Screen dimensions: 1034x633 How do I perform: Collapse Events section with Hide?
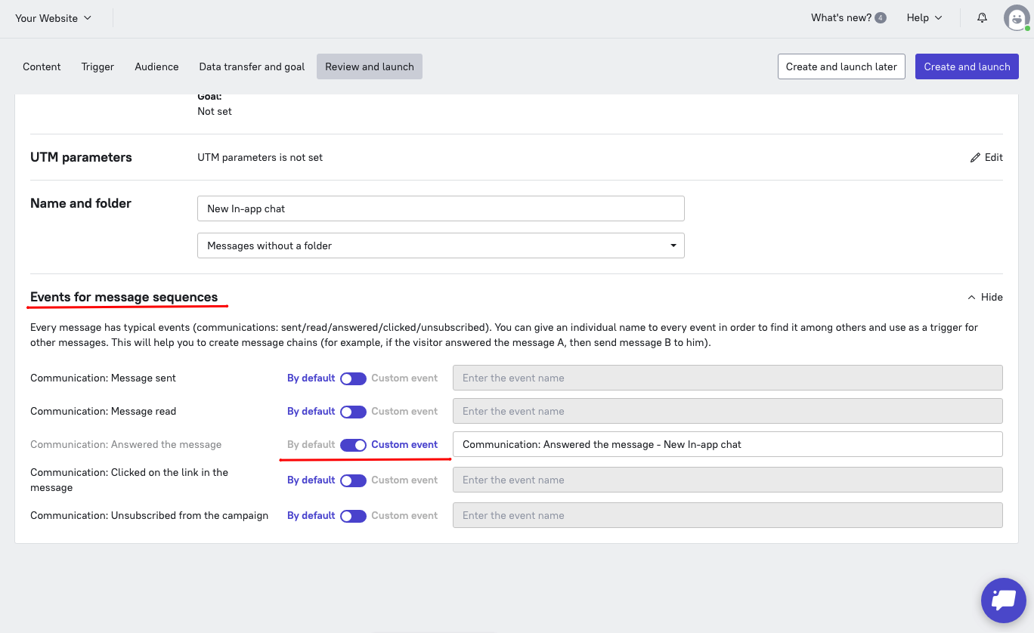click(985, 298)
